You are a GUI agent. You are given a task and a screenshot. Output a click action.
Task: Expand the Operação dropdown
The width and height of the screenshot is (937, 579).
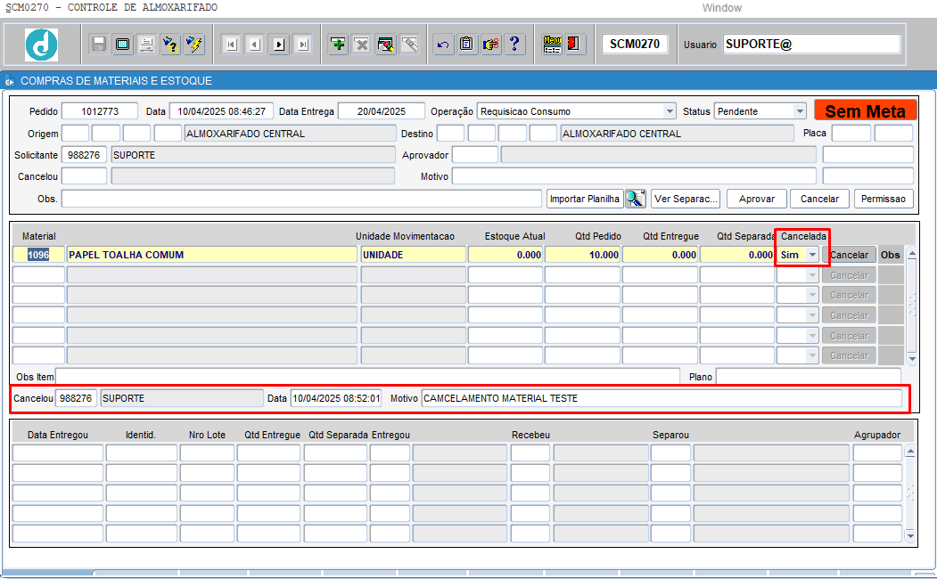(670, 111)
